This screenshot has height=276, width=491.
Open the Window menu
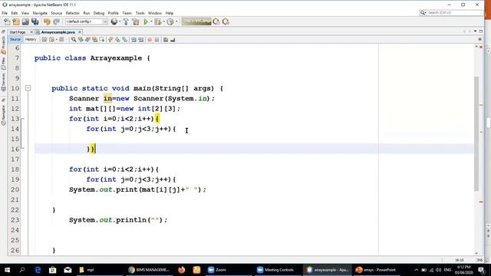coord(155,13)
